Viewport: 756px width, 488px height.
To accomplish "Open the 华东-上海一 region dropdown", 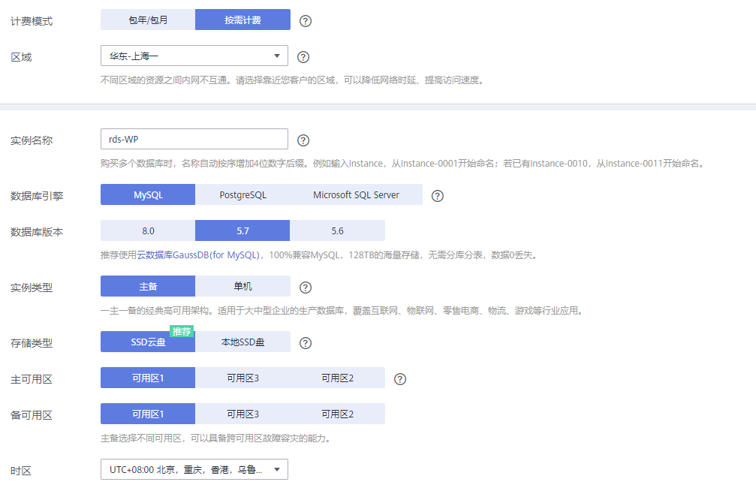I will [x=194, y=56].
